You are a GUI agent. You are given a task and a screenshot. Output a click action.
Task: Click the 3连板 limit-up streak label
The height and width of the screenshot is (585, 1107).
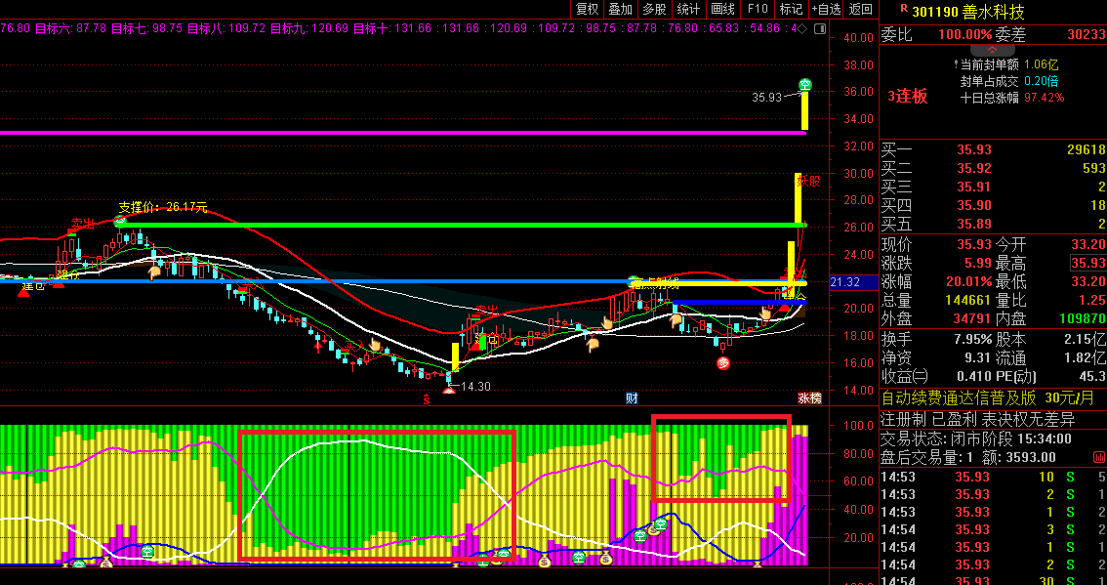(908, 98)
